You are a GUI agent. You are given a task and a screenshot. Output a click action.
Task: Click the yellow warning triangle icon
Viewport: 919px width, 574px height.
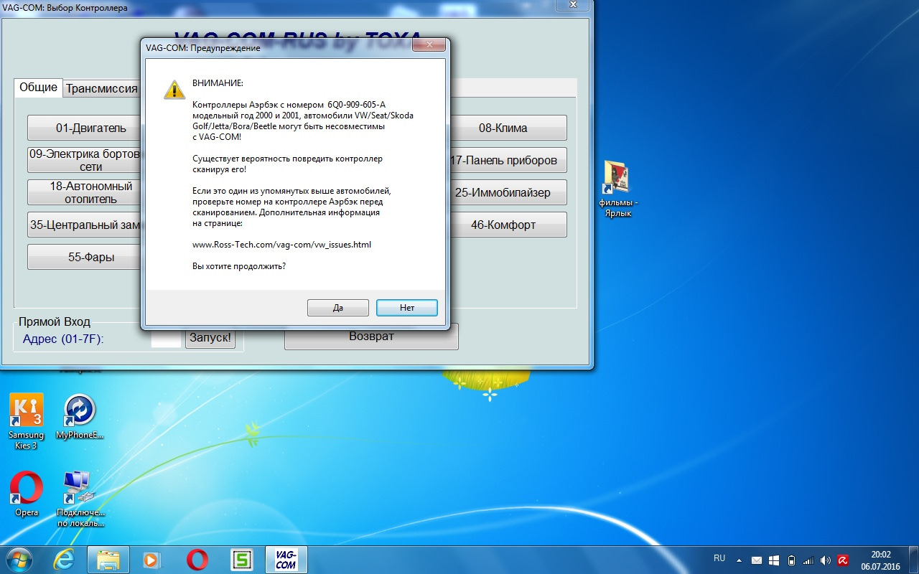[174, 90]
